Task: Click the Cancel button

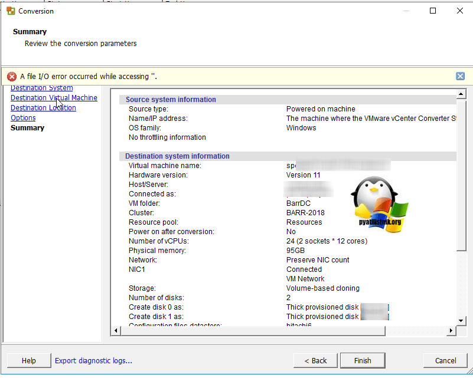Action: point(445,360)
